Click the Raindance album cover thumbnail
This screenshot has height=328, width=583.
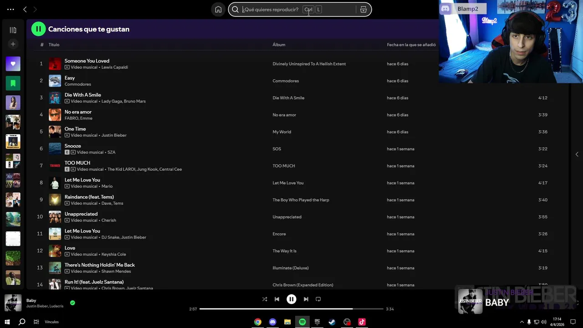55,200
